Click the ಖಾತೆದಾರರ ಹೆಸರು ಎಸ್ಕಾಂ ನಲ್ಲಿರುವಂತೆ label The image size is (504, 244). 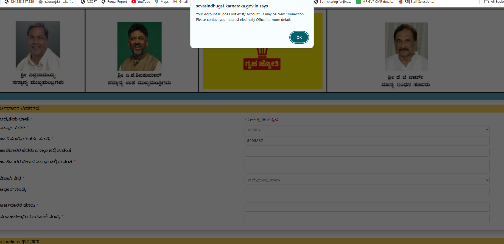36,150
